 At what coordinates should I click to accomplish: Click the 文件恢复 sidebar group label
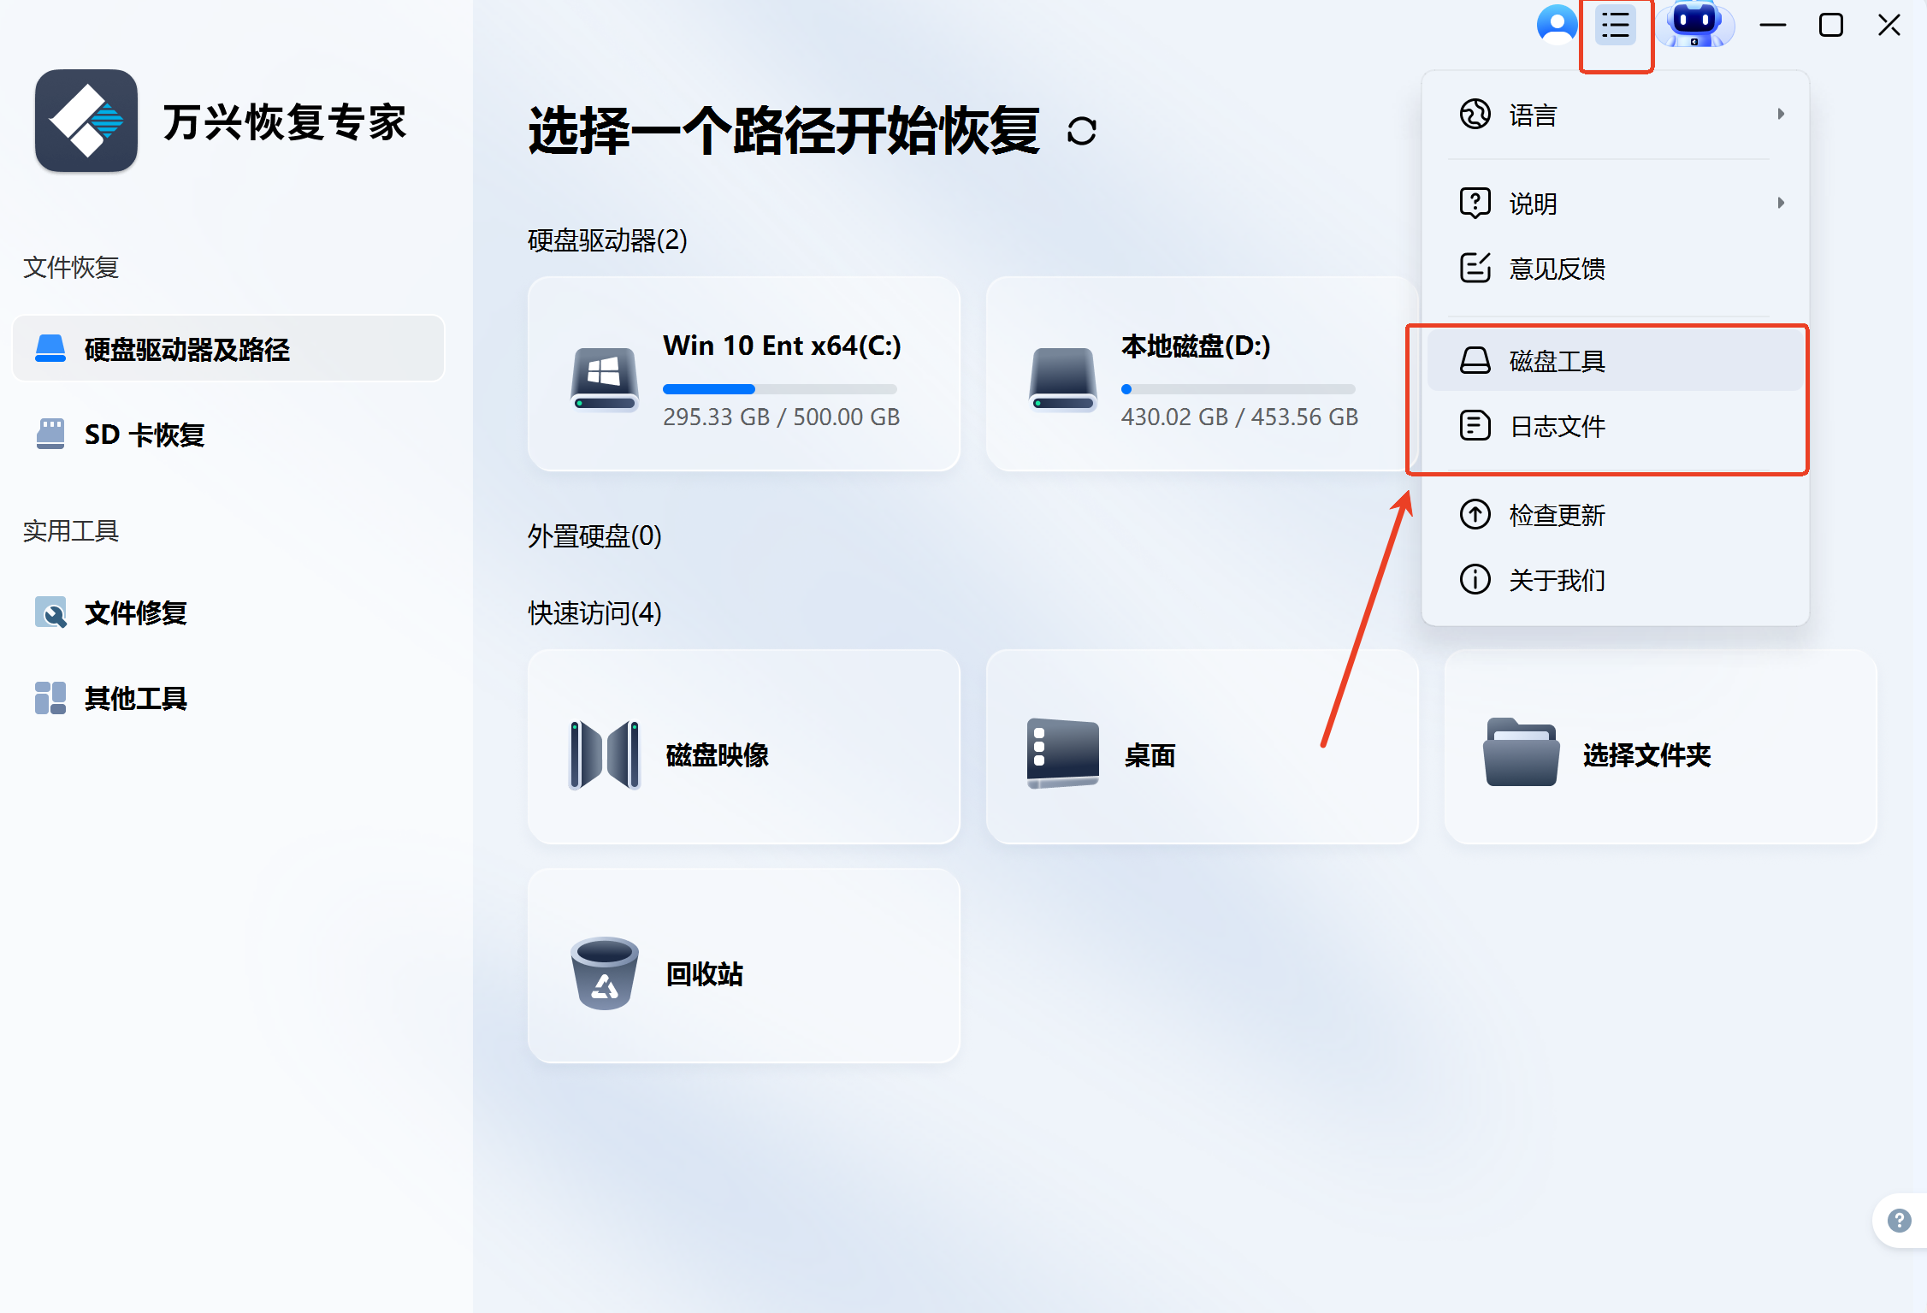pyautogui.click(x=71, y=268)
